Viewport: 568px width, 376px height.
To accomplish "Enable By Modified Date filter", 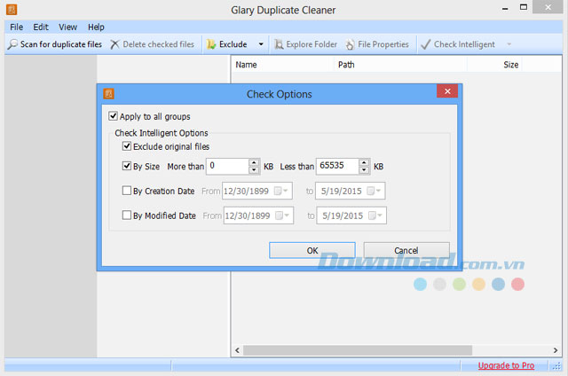I will tap(126, 215).
